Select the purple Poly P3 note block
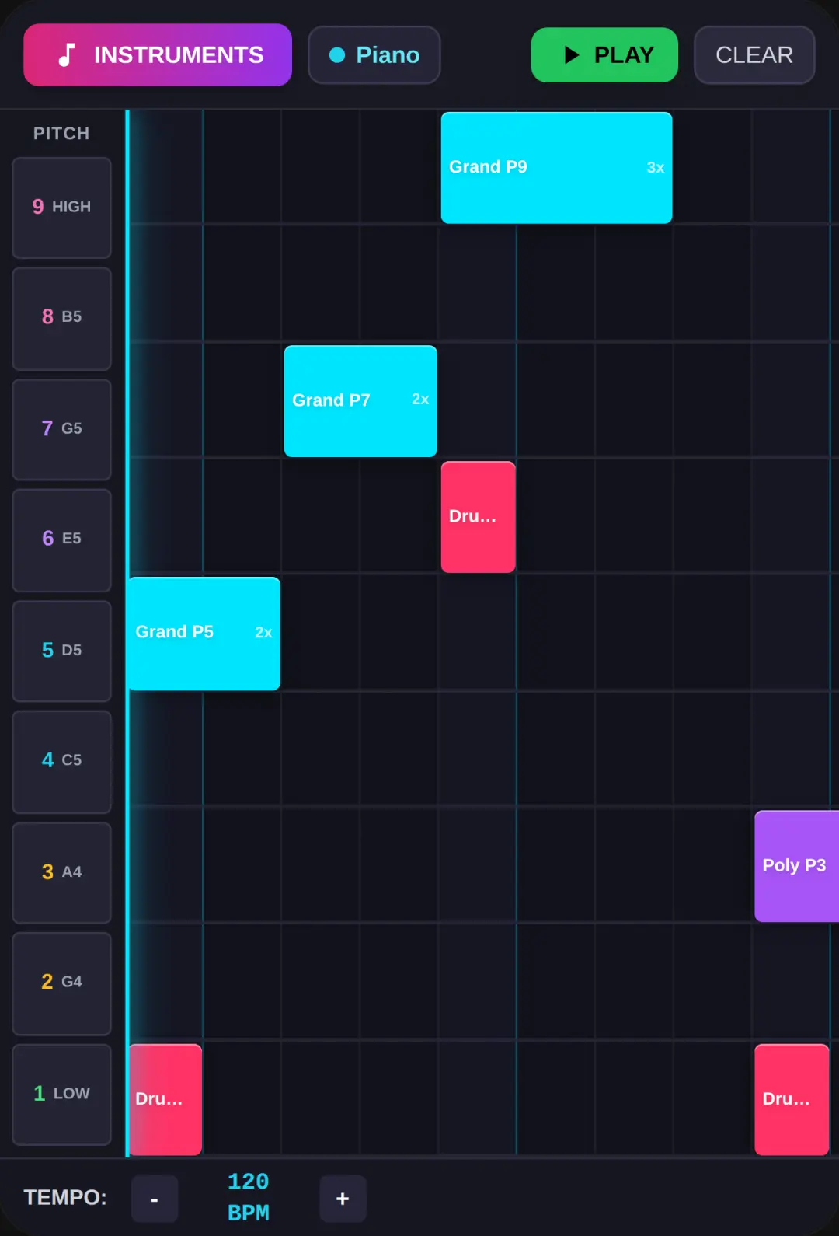 coord(797,866)
